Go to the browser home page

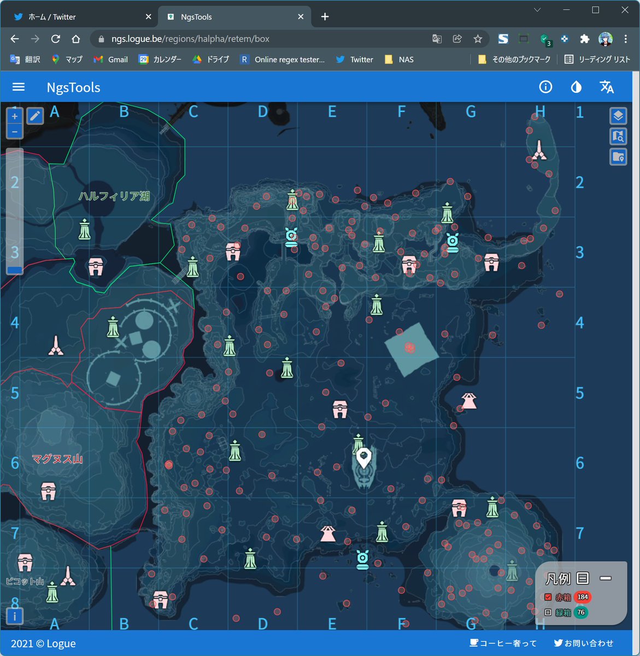click(x=76, y=39)
